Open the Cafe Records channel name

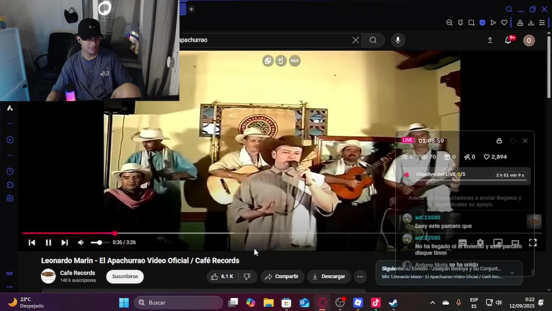click(x=77, y=273)
